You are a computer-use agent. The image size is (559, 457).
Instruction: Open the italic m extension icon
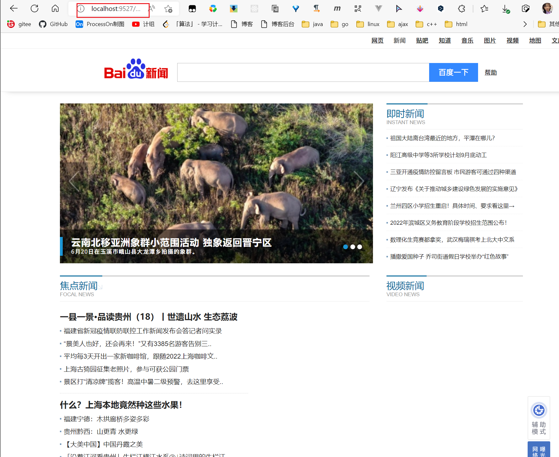point(337,9)
